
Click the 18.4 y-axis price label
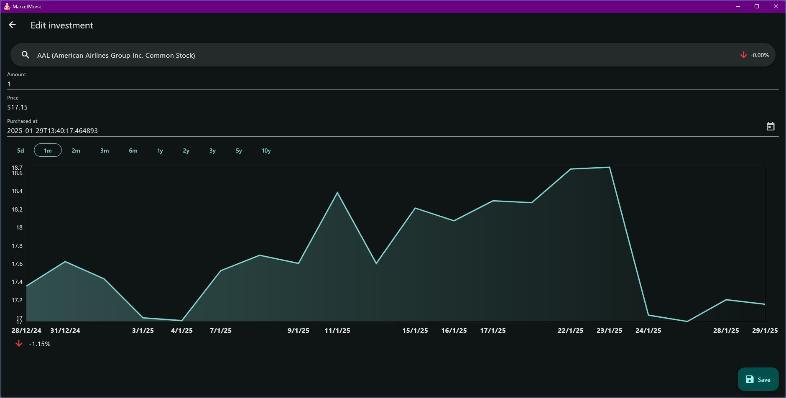point(17,191)
